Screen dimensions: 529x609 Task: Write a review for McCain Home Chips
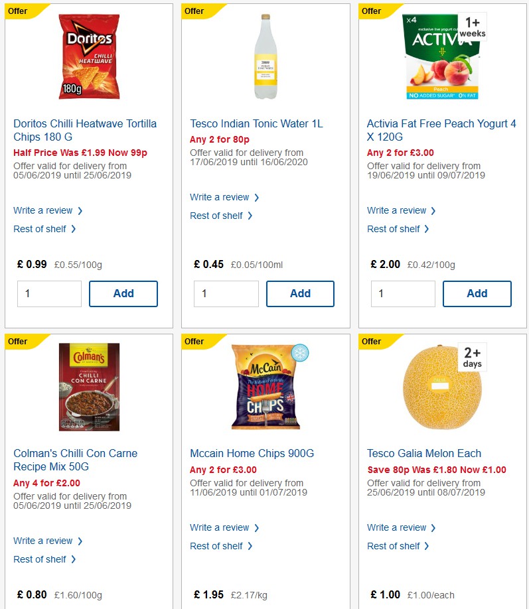pos(220,527)
